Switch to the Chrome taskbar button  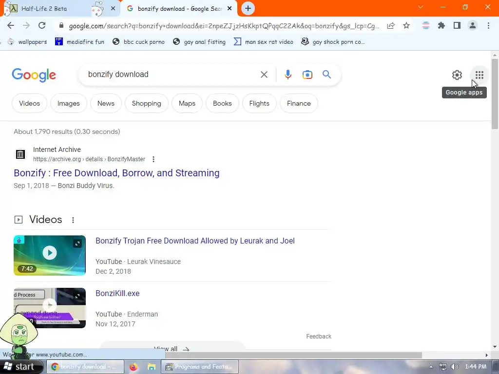tap(85, 367)
